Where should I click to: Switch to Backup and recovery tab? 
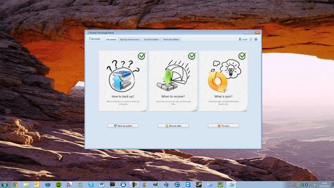coord(130,40)
